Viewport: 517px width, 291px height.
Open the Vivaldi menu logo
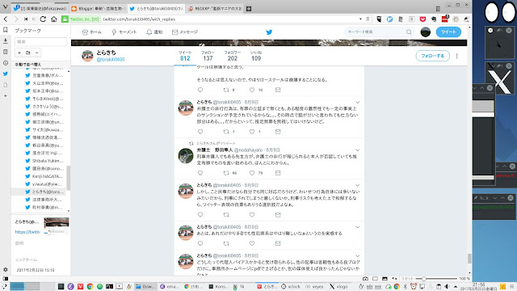(x=6, y=6)
